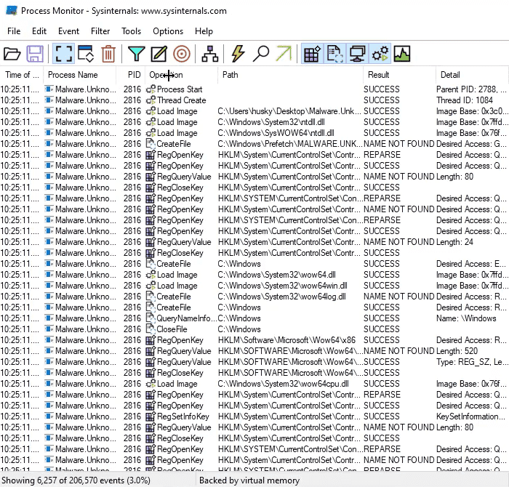Click the status bar event count text

pyautogui.click(x=76, y=480)
